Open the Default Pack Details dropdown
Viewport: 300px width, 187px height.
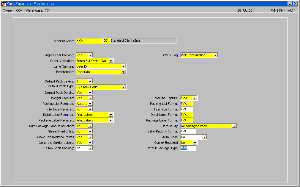(90, 93)
